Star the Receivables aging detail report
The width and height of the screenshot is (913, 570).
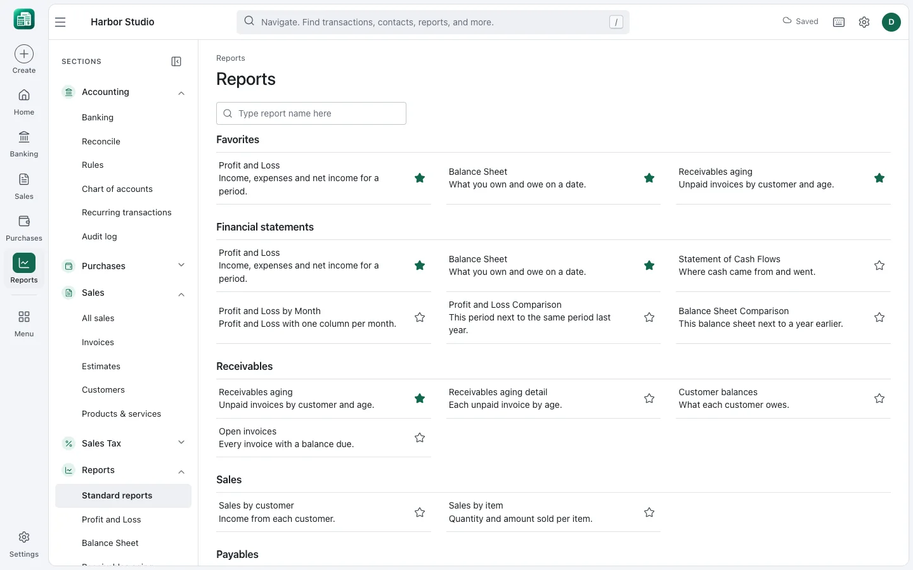649,398
